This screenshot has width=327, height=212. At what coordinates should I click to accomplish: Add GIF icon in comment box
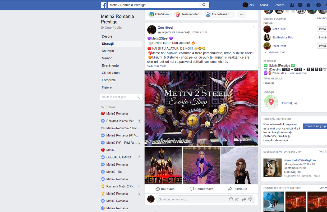click(x=244, y=199)
